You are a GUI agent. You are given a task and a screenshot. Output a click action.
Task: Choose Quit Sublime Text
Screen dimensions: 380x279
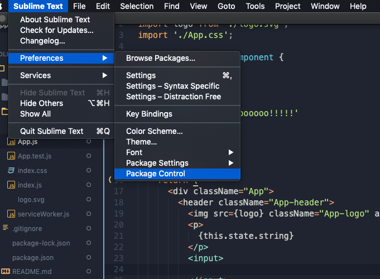click(x=61, y=131)
